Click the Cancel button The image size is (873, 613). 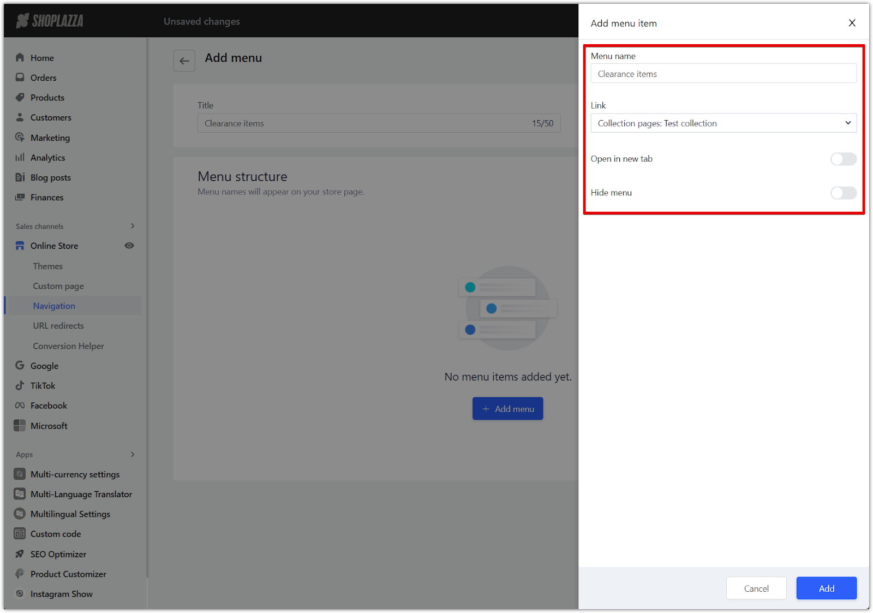756,588
